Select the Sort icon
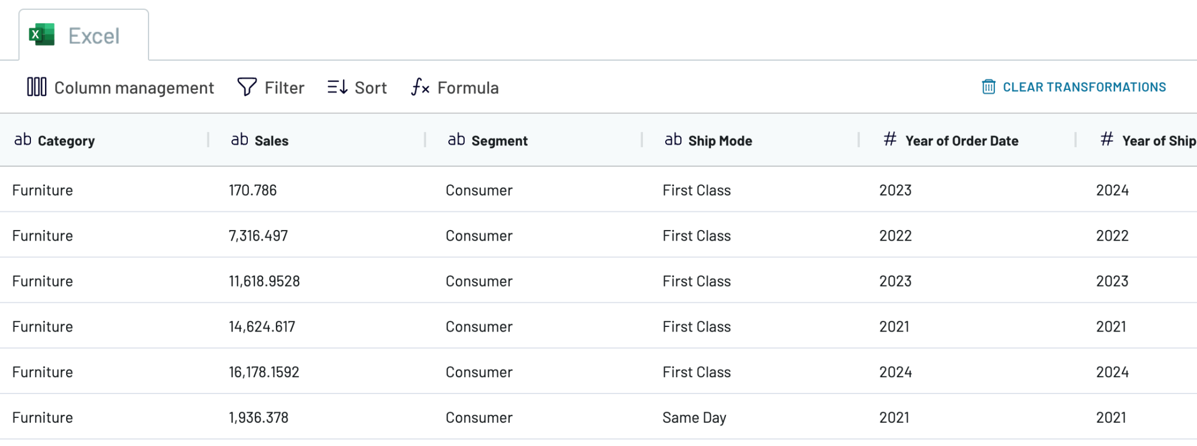This screenshot has width=1197, height=446. (x=338, y=87)
